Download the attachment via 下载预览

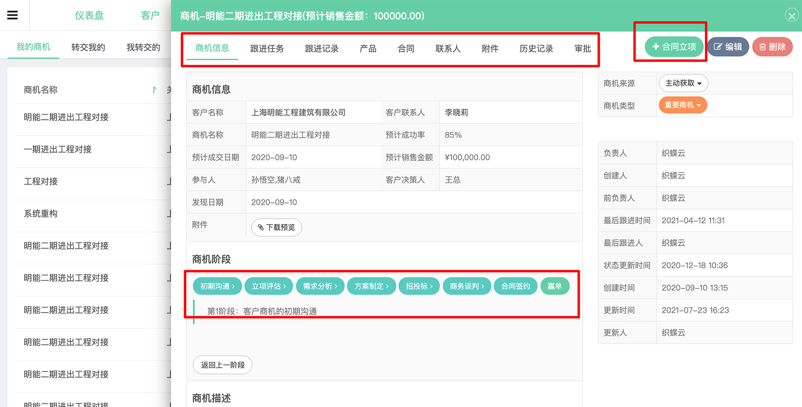point(276,227)
